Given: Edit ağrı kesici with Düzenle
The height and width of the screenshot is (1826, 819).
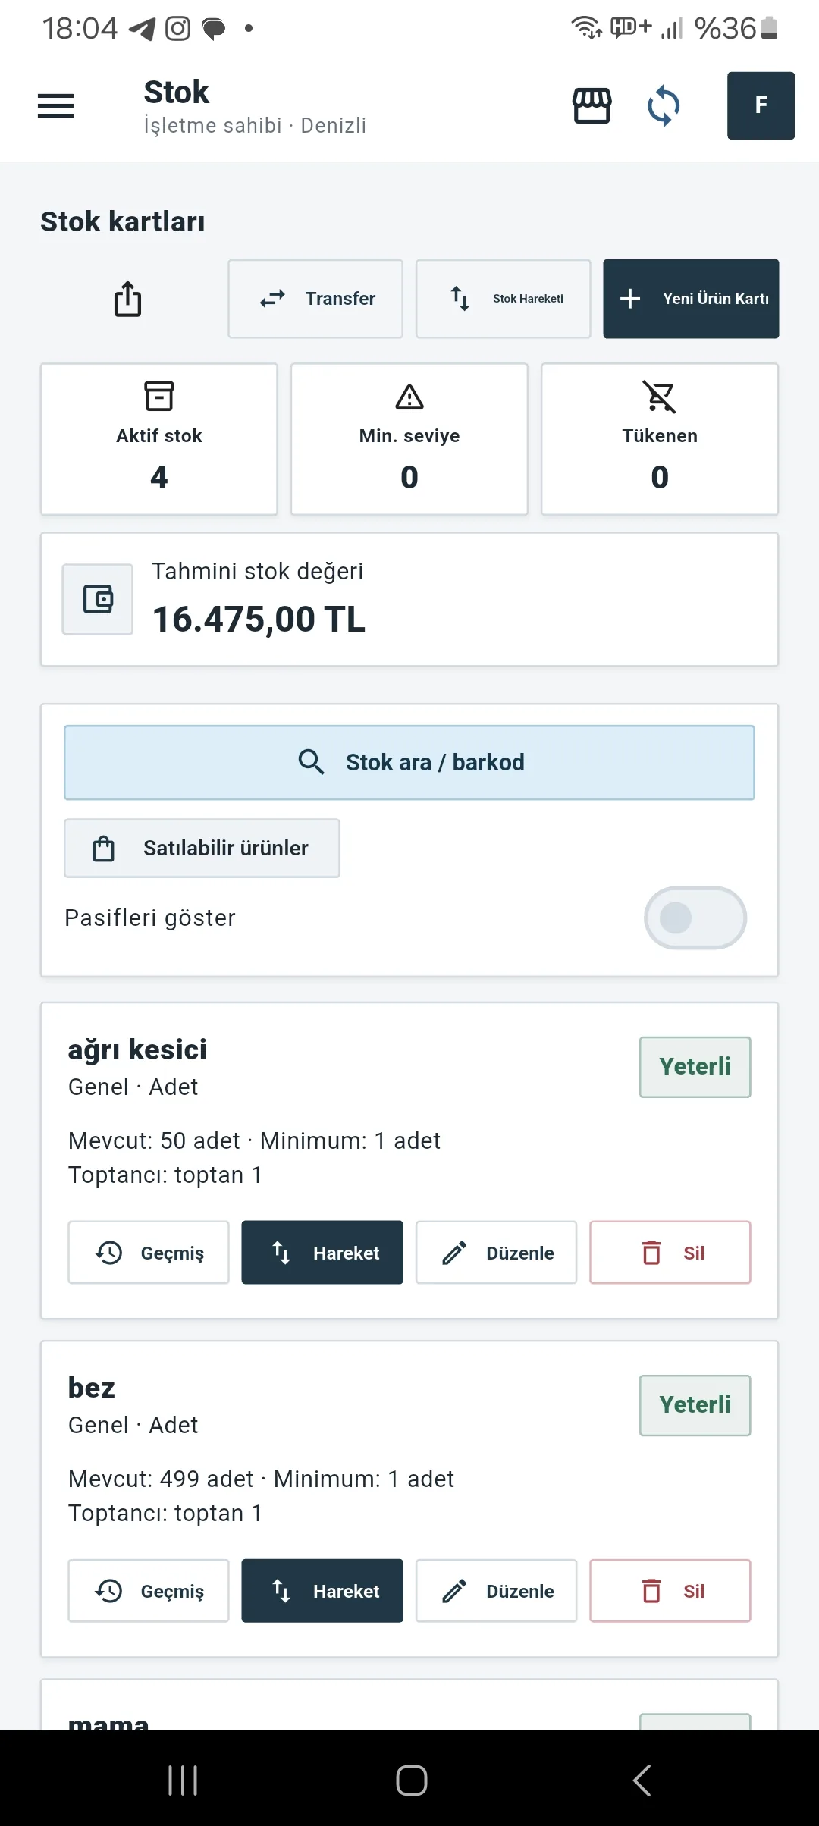Looking at the screenshot, I should 496,1252.
